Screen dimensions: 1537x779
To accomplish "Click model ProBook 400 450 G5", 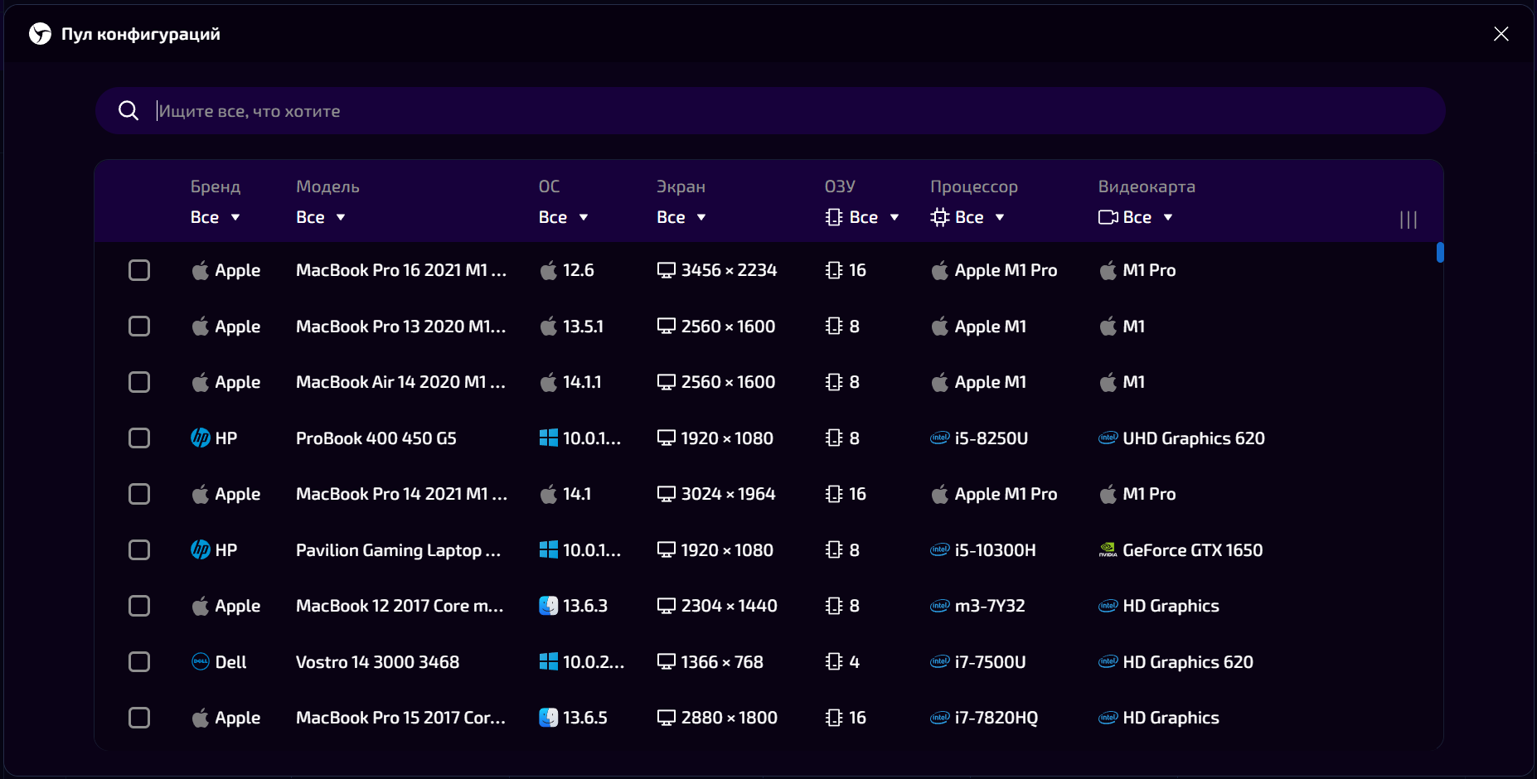I will pyautogui.click(x=376, y=438).
